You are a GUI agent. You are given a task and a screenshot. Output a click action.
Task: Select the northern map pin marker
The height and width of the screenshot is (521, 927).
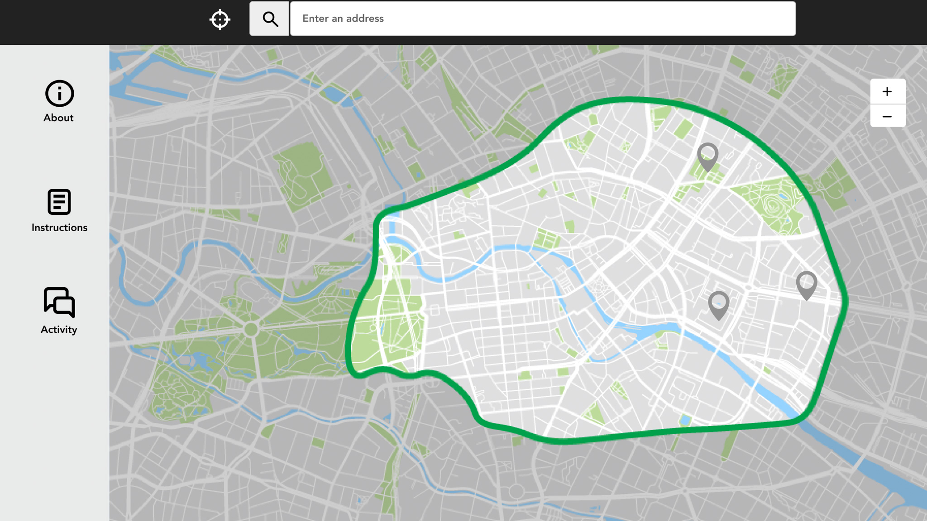[x=707, y=157]
